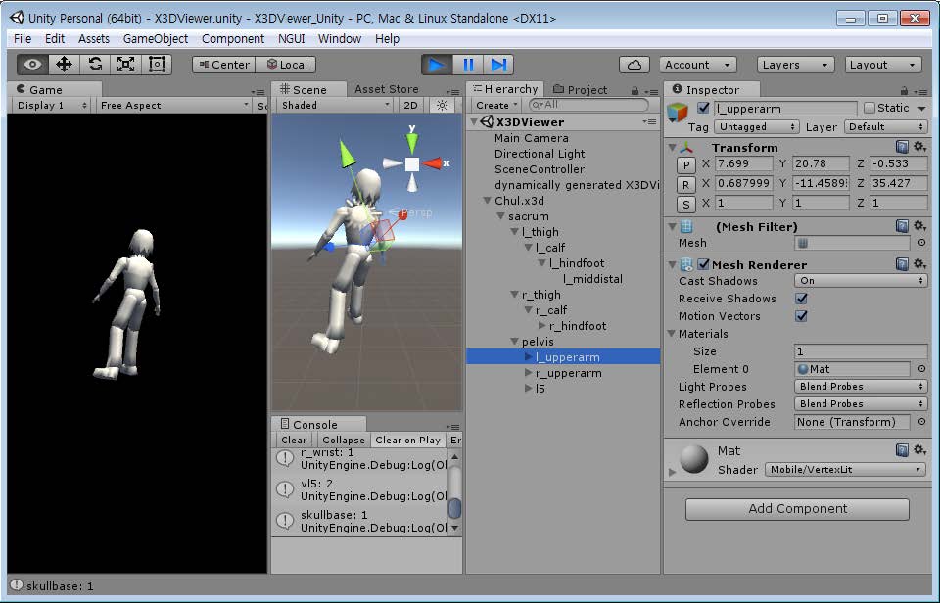The width and height of the screenshot is (940, 603).
Task: Select the Move tool
Action: [65, 65]
